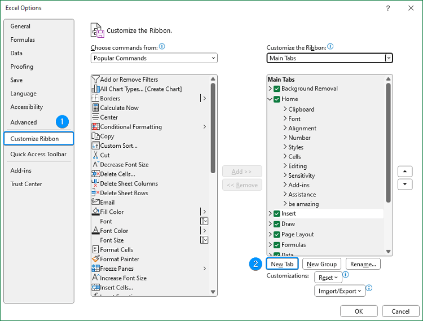Screen dimensions: 423x321
Task: Move selected item up with arrow button
Action: pyautogui.click(x=404, y=172)
